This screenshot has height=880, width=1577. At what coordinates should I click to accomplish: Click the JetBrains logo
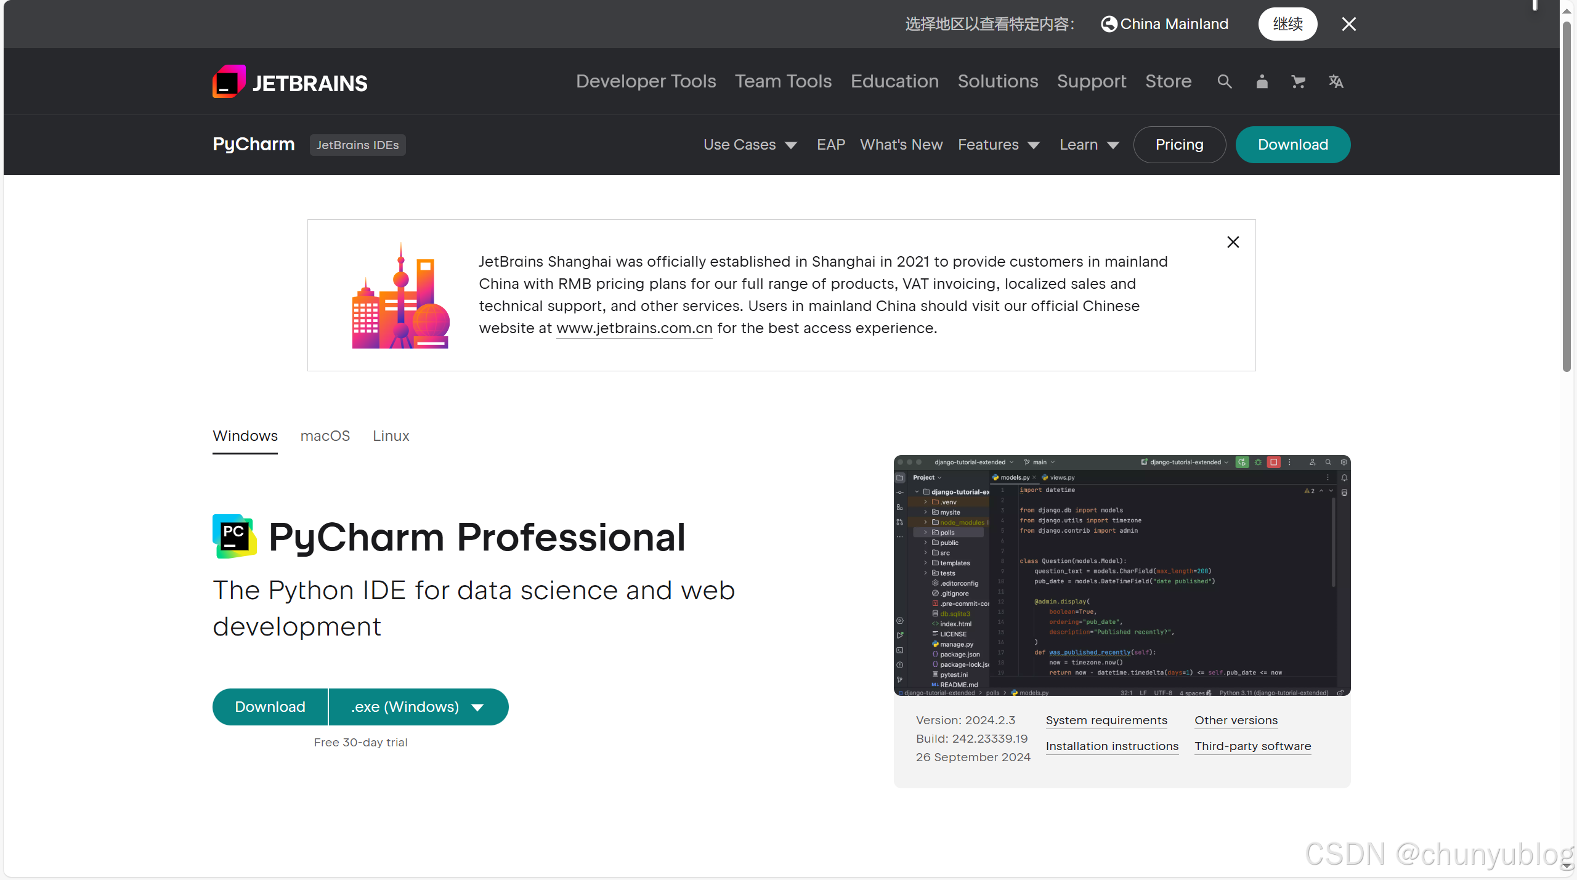click(290, 82)
